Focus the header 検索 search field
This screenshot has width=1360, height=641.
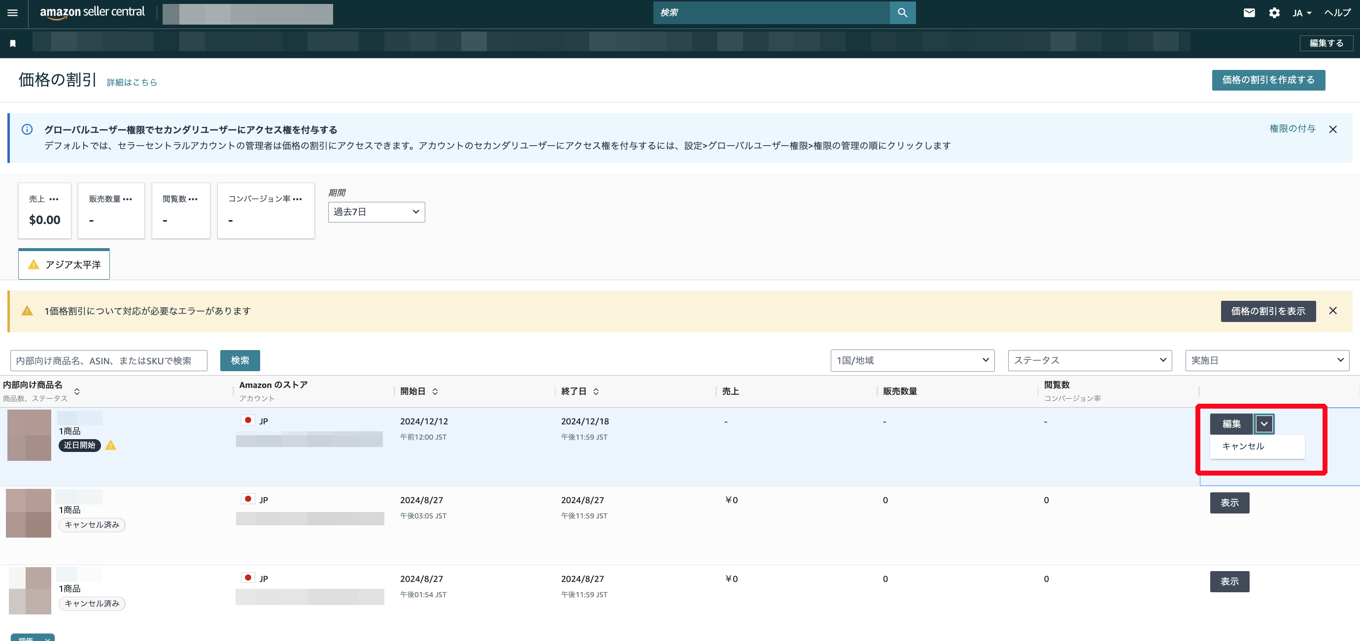click(771, 13)
